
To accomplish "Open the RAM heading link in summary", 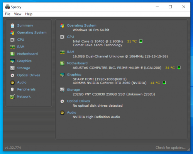I will [x=71, y=52].
